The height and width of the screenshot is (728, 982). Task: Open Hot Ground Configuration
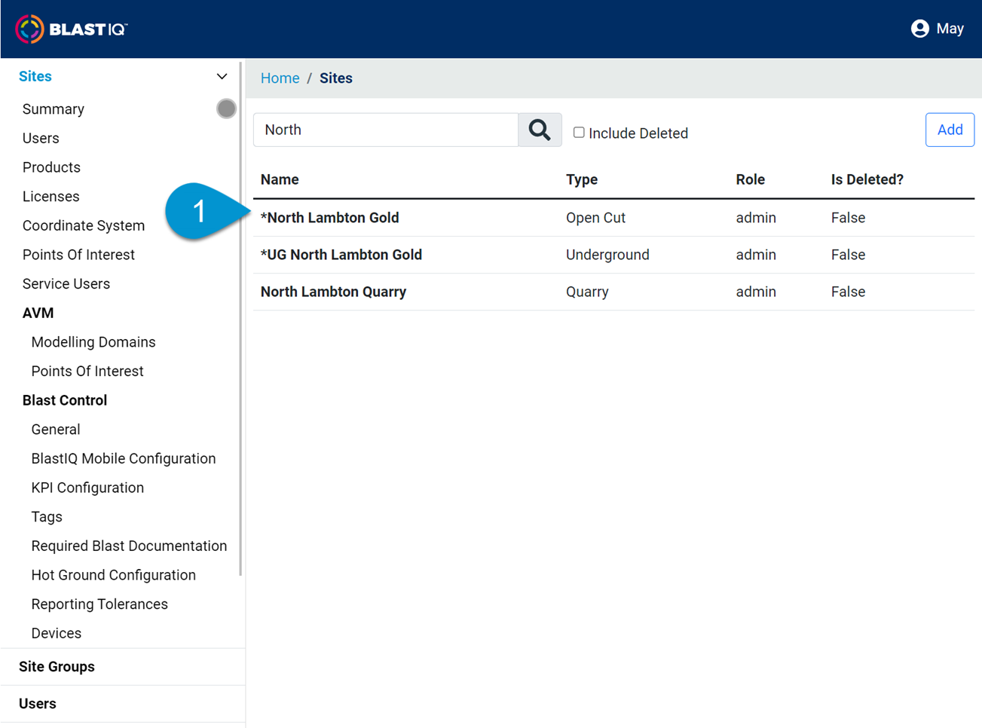click(114, 576)
